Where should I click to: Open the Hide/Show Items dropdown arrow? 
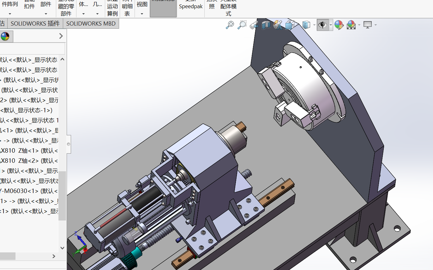(x=331, y=25)
